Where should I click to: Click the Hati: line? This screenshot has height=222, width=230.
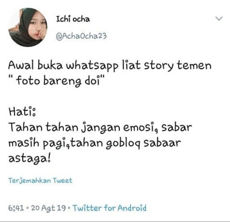(22, 112)
